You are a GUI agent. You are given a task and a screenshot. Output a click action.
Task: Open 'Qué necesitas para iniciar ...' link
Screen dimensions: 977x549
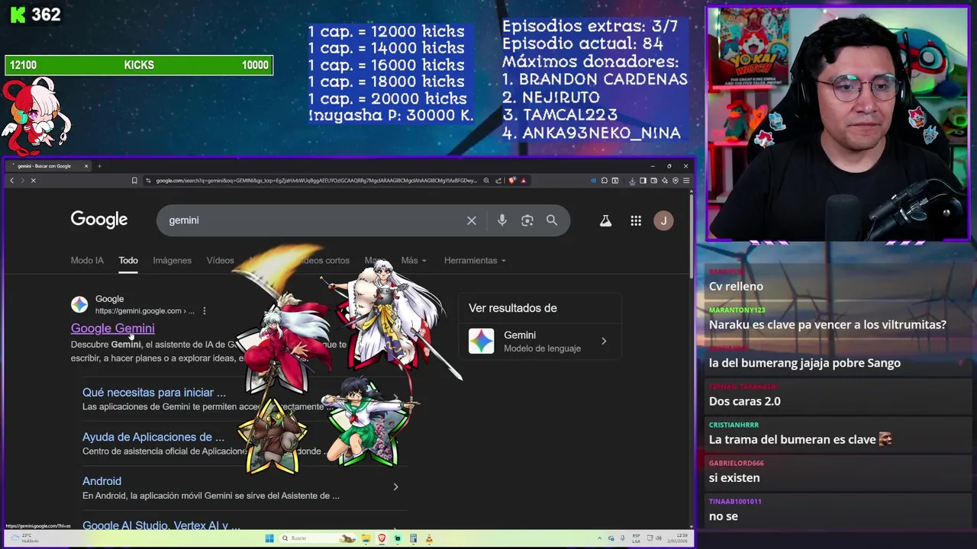154,392
